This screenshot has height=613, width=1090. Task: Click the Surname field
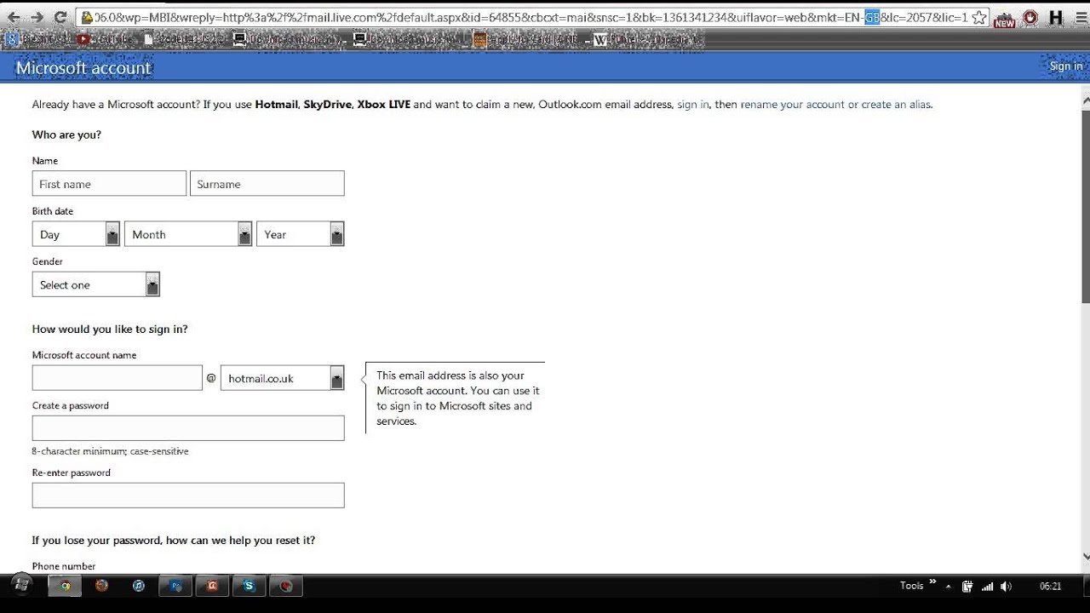pyautogui.click(x=267, y=184)
